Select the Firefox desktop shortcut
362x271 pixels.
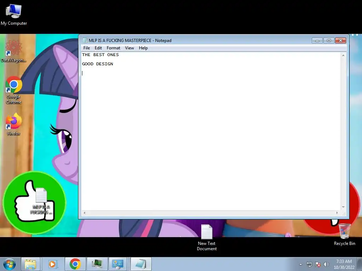coord(14,125)
